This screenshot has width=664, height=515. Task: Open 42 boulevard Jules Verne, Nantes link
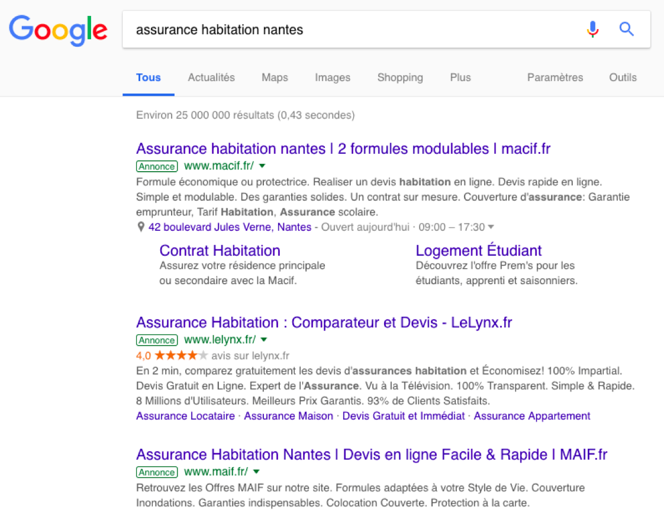coord(230,227)
